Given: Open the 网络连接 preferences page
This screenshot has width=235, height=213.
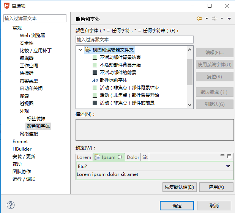Looking at the screenshot, I should [29, 134].
